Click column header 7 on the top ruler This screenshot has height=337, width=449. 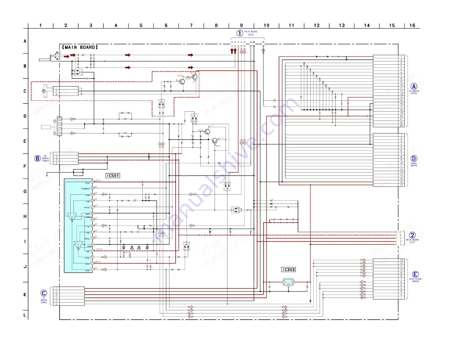(x=191, y=25)
